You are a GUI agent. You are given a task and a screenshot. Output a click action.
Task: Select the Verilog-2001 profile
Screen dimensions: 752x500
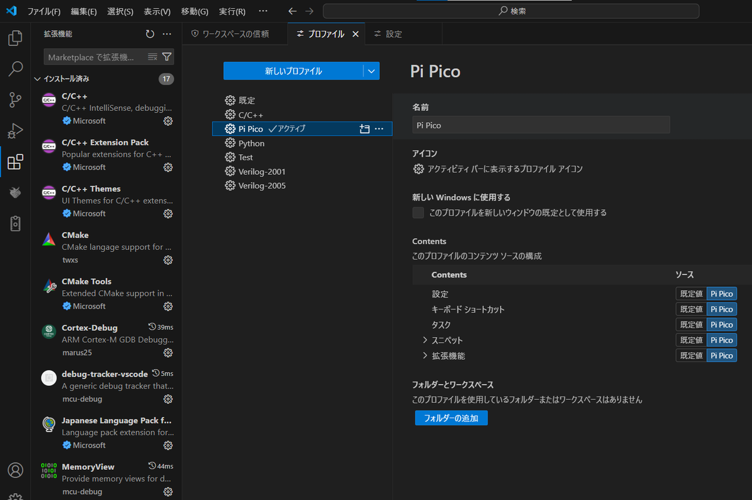point(262,172)
